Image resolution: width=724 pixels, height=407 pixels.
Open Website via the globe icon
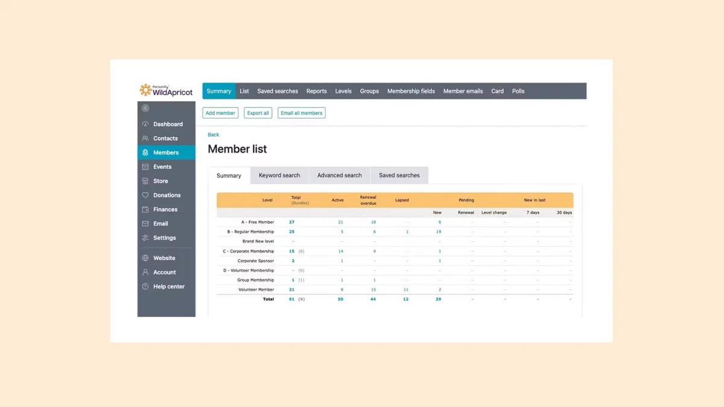[145, 257]
